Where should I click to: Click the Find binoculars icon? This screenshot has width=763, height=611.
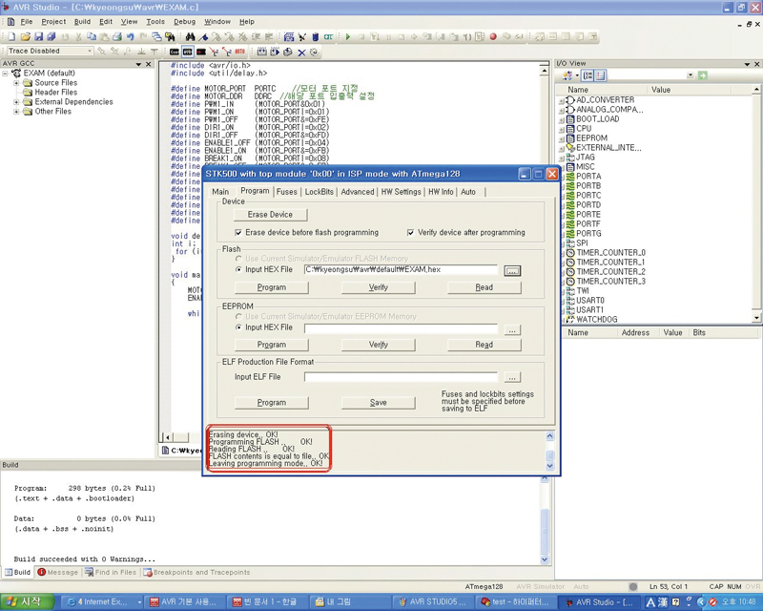tap(190, 36)
